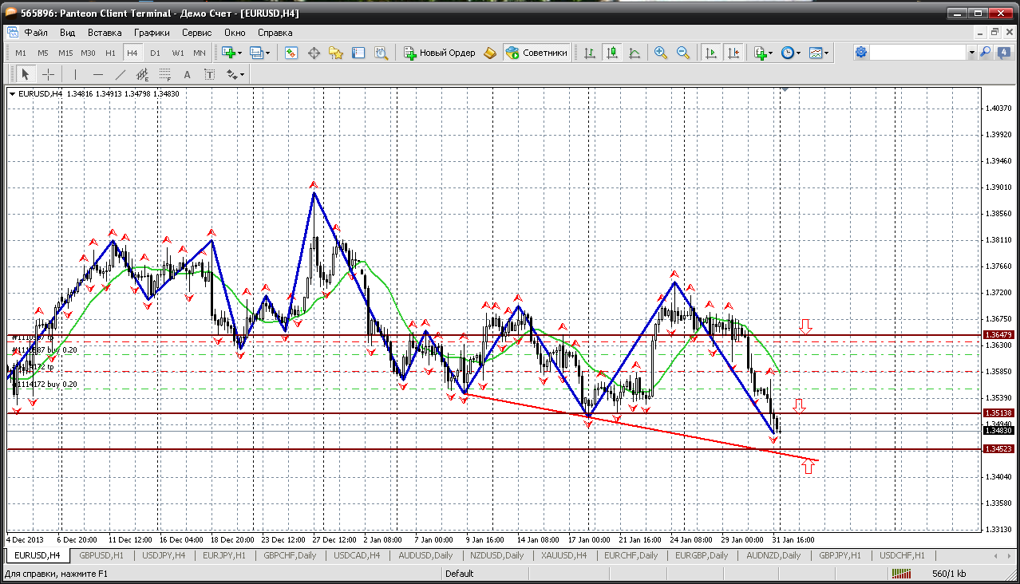This screenshot has width=1020, height=584.
Task: Click the Zoom Out magnifier icon
Action: (683, 53)
